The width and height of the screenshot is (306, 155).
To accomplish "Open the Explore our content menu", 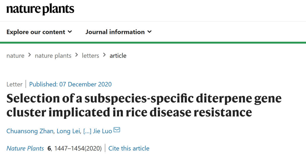I will click(x=36, y=32).
